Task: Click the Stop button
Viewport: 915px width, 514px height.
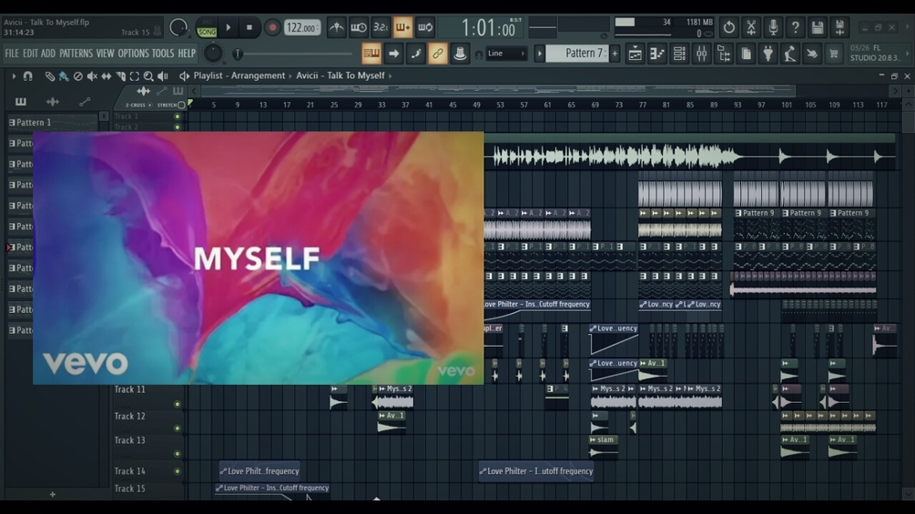Action: [x=249, y=27]
